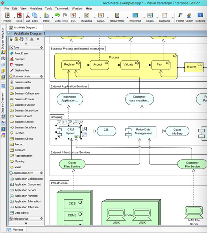Select the Point Eraser tool
Screen dimensions: 207x233
pyautogui.click(x=22, y=53)
